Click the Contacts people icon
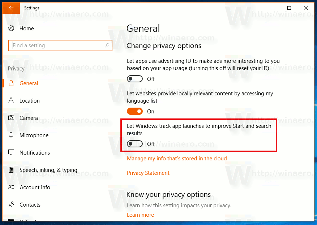The width and height of the screenshot is (317, 225). tap(11, 205)
